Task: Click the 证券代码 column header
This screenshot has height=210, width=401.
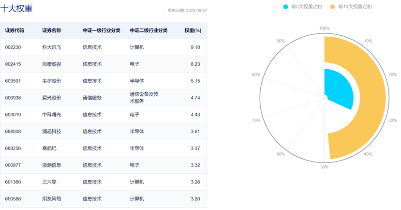Action: [x=15, y=30]
